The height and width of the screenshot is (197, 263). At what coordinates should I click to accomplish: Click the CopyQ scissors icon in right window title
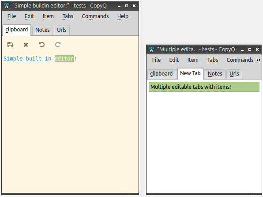[x=151, y=49]
